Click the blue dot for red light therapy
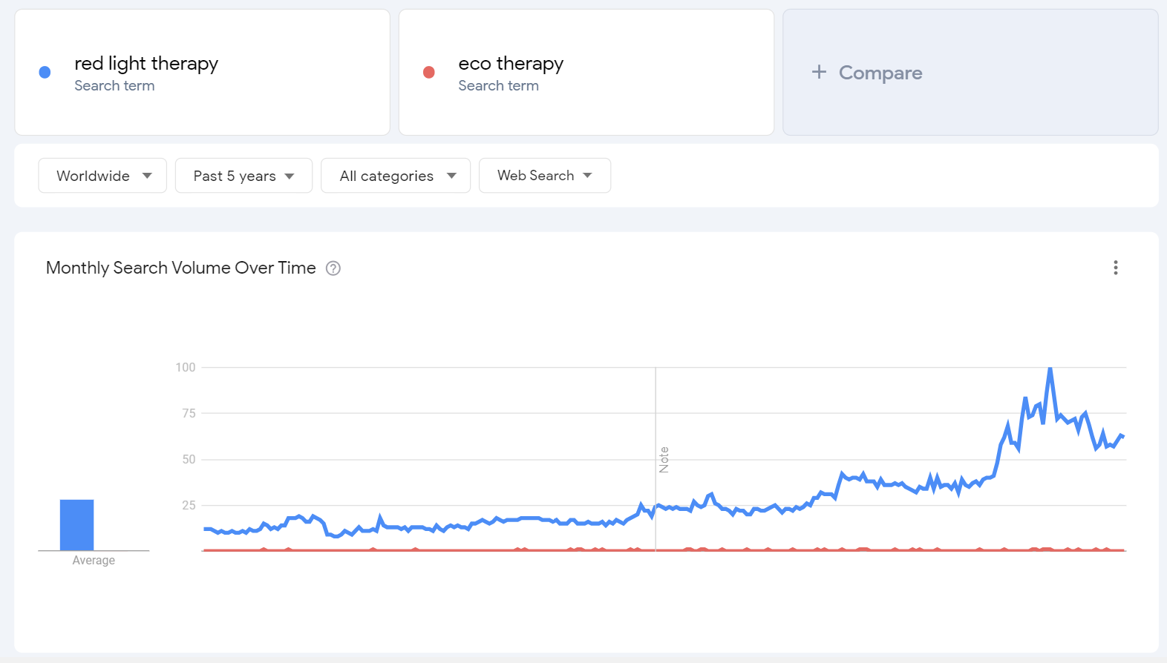 tap(45, 72)
